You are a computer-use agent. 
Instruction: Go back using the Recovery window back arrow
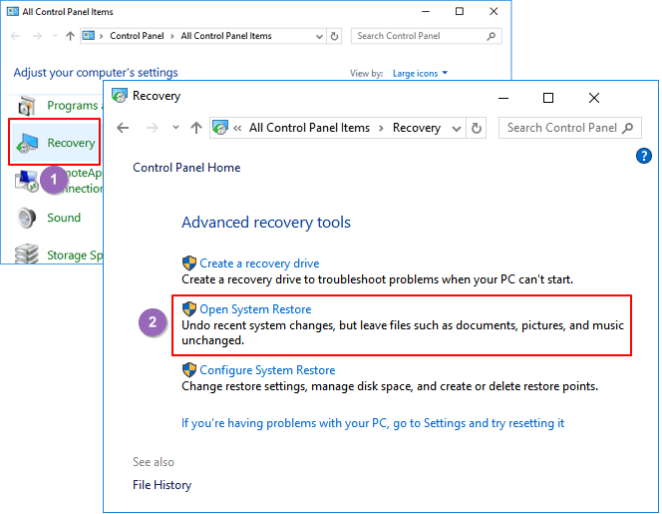pos(124,128)
